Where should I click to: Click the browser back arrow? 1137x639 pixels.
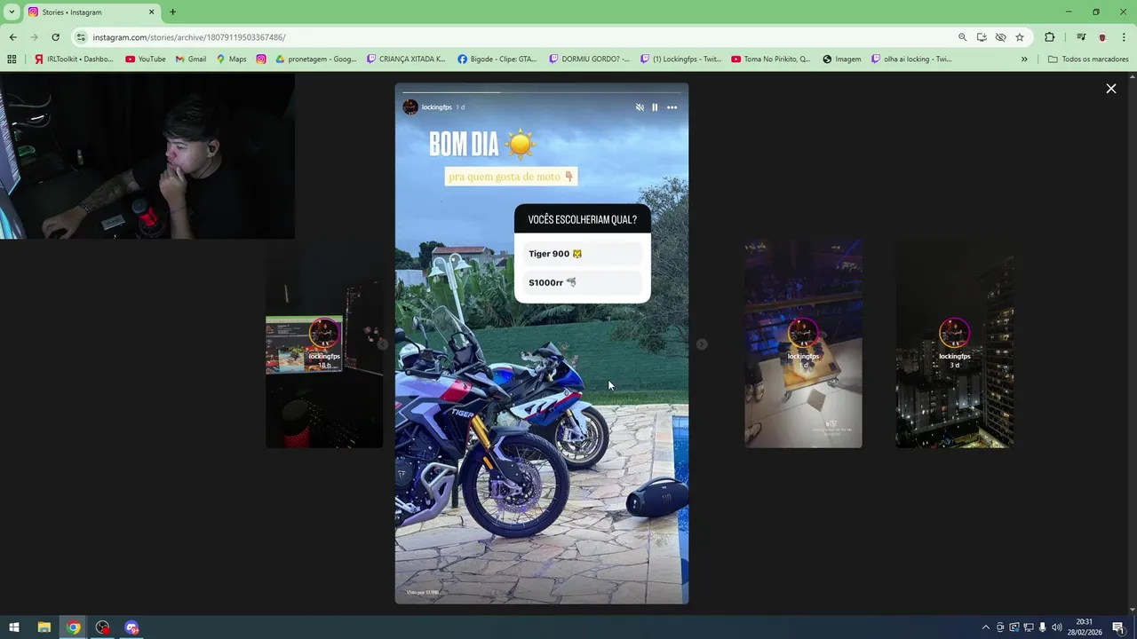click(x=12, y=37)
